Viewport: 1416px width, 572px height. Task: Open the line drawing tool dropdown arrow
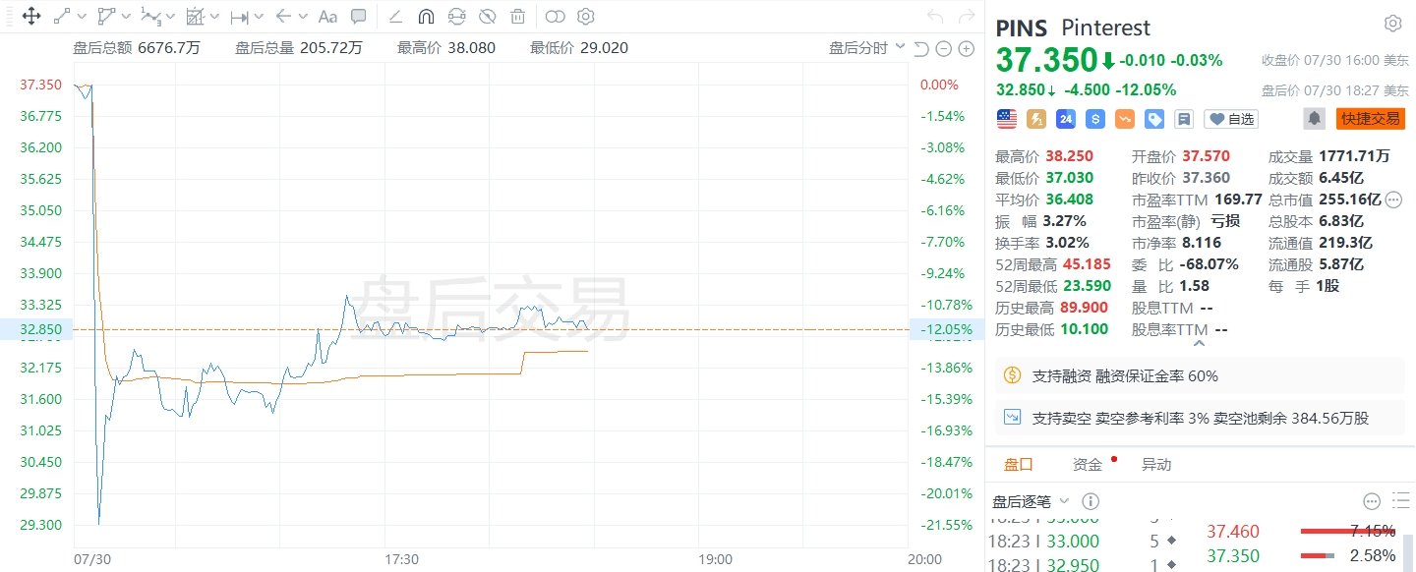(x=81, y=17)
